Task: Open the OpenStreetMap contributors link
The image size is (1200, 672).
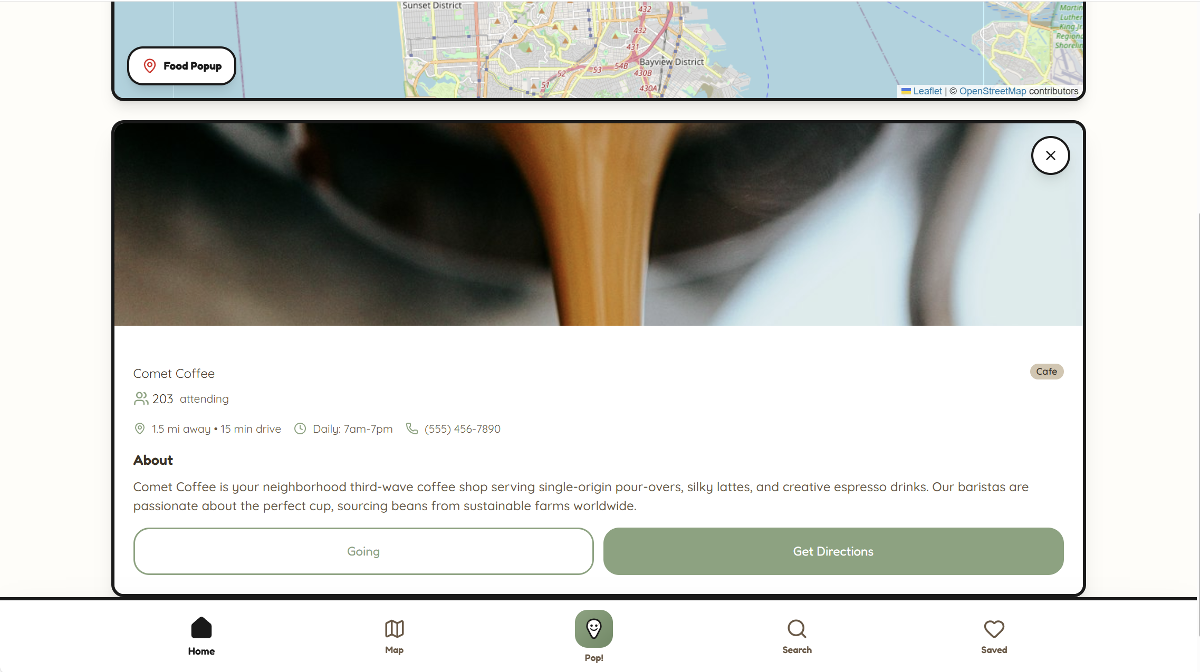Action: click(992, 91)
